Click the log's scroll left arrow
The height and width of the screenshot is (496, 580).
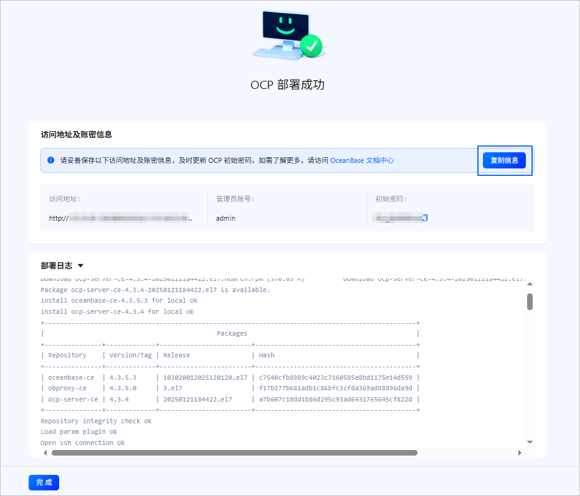45,452
